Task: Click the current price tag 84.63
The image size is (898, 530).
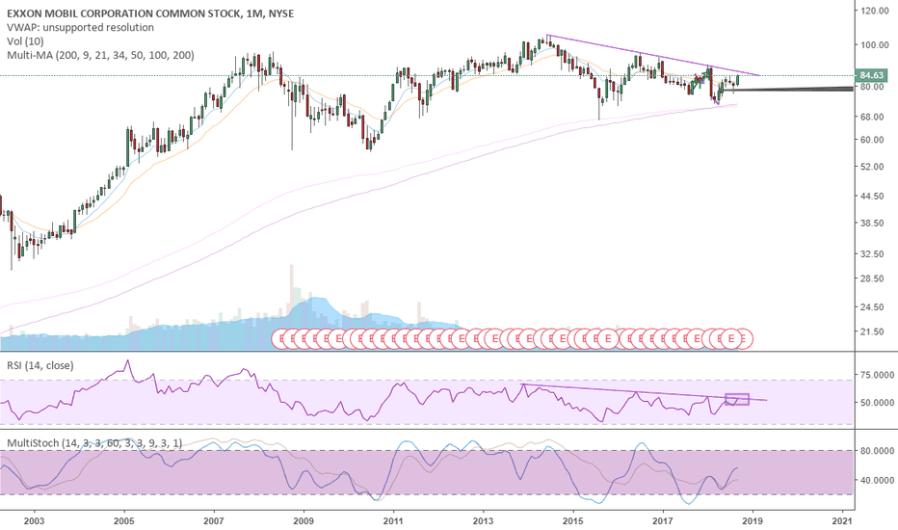Action: (872, 75)
